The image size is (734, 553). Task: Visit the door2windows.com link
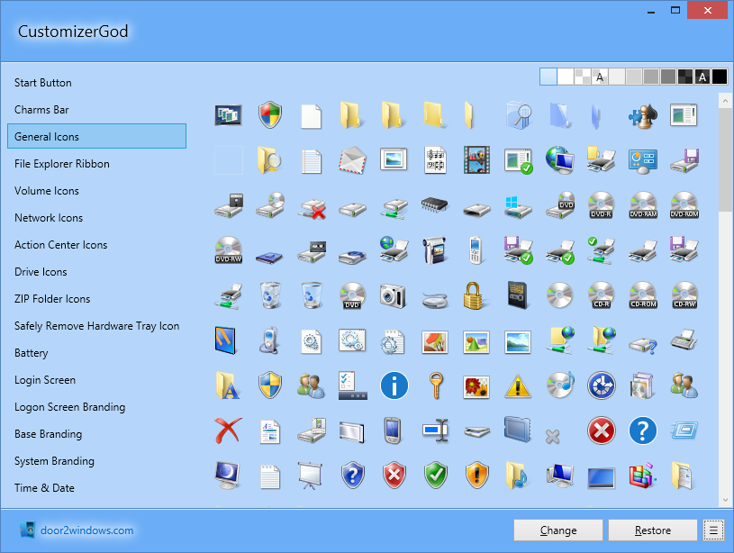click(87, 530)
